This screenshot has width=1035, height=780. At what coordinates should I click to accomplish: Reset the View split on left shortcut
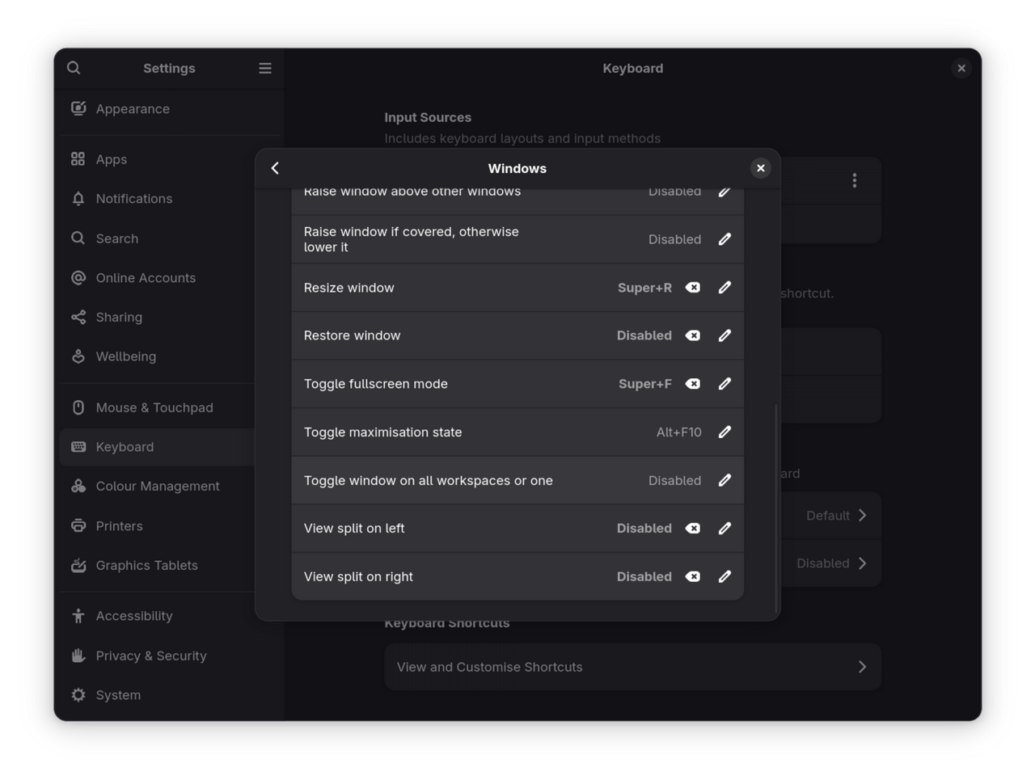693,529
